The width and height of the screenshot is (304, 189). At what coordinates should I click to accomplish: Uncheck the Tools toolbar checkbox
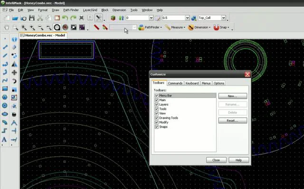(x=157, y=109)
